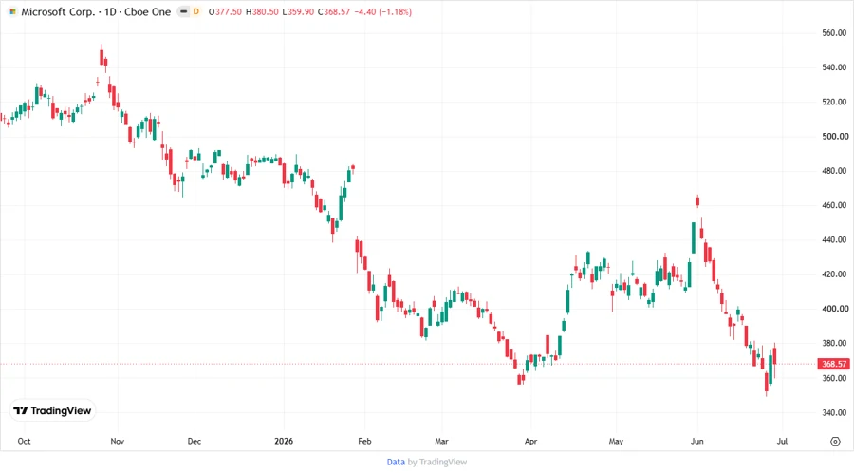This screenshot has width=854, height=473.
Task: Click the Dec time axis label
Action: point(195,441)
